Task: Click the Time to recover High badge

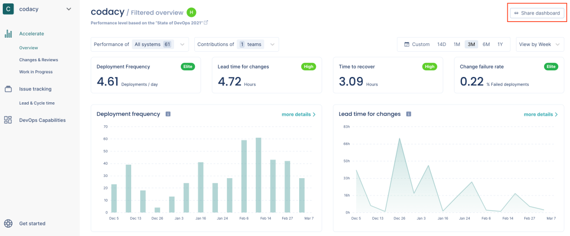Action: [430, 67]
